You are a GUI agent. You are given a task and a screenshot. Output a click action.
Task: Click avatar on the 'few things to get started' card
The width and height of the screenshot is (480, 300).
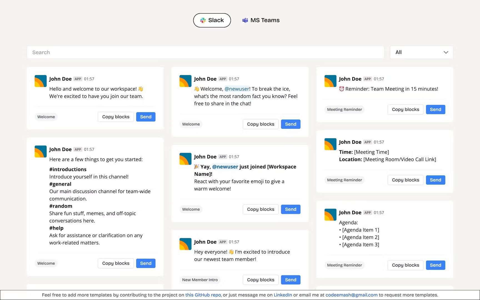click(41, 152)
